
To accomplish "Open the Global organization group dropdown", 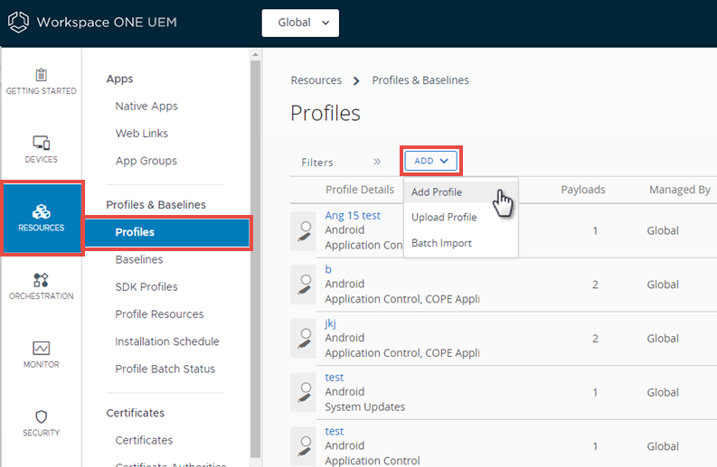I will tap(300, 23).
